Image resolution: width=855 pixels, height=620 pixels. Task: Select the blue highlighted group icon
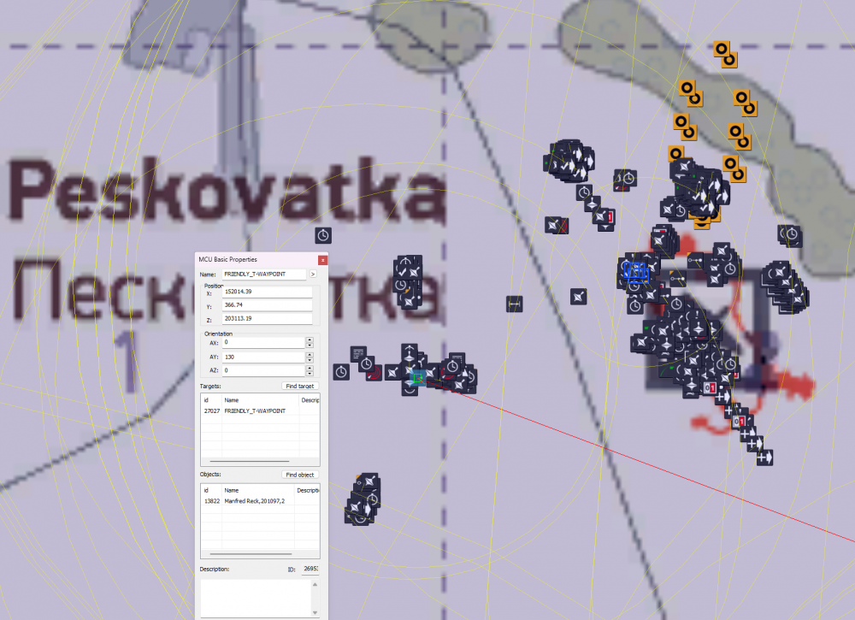tap(634, 271)
